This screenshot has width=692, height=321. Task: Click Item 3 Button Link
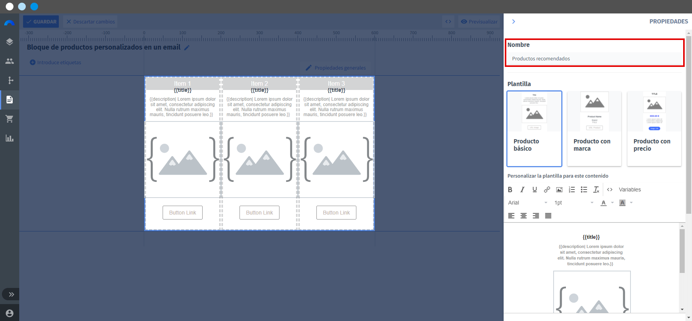(336, 213)
